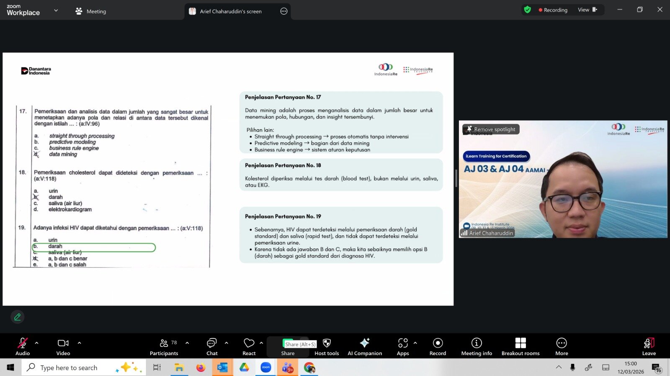The image size is (670, 376).
Task: Switch to the Meeting tab
Action: point(91,11)
